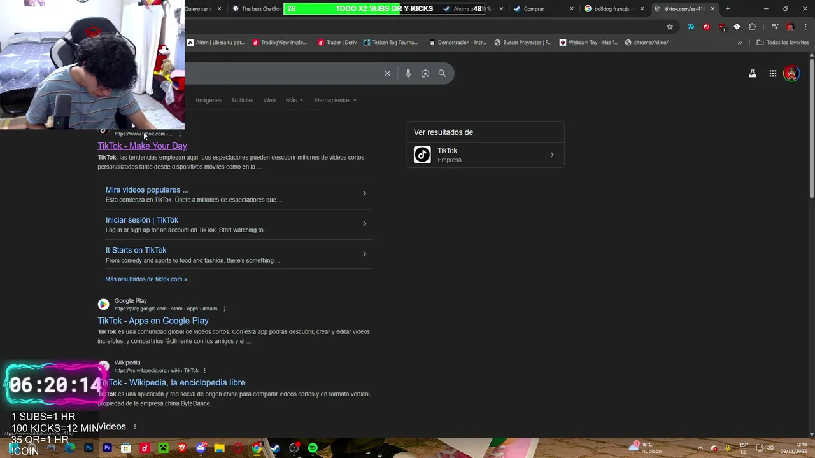Screen dimensions: 815x458
Task: Switch to the Imágenes tab
Action: point(209,100)
